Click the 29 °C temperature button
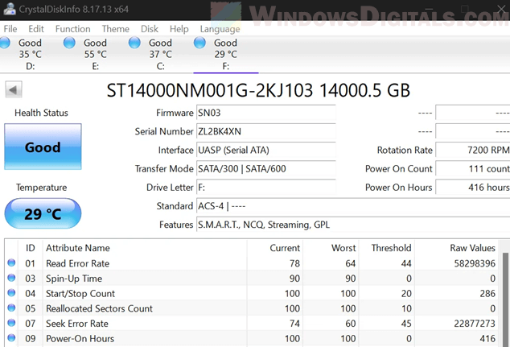 coord(43,213)
